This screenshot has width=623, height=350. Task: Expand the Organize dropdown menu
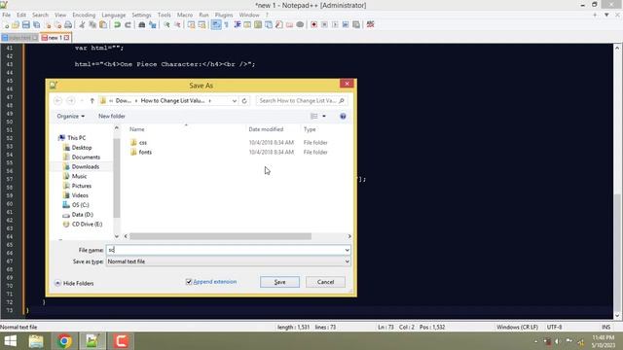tap(71, 117)
